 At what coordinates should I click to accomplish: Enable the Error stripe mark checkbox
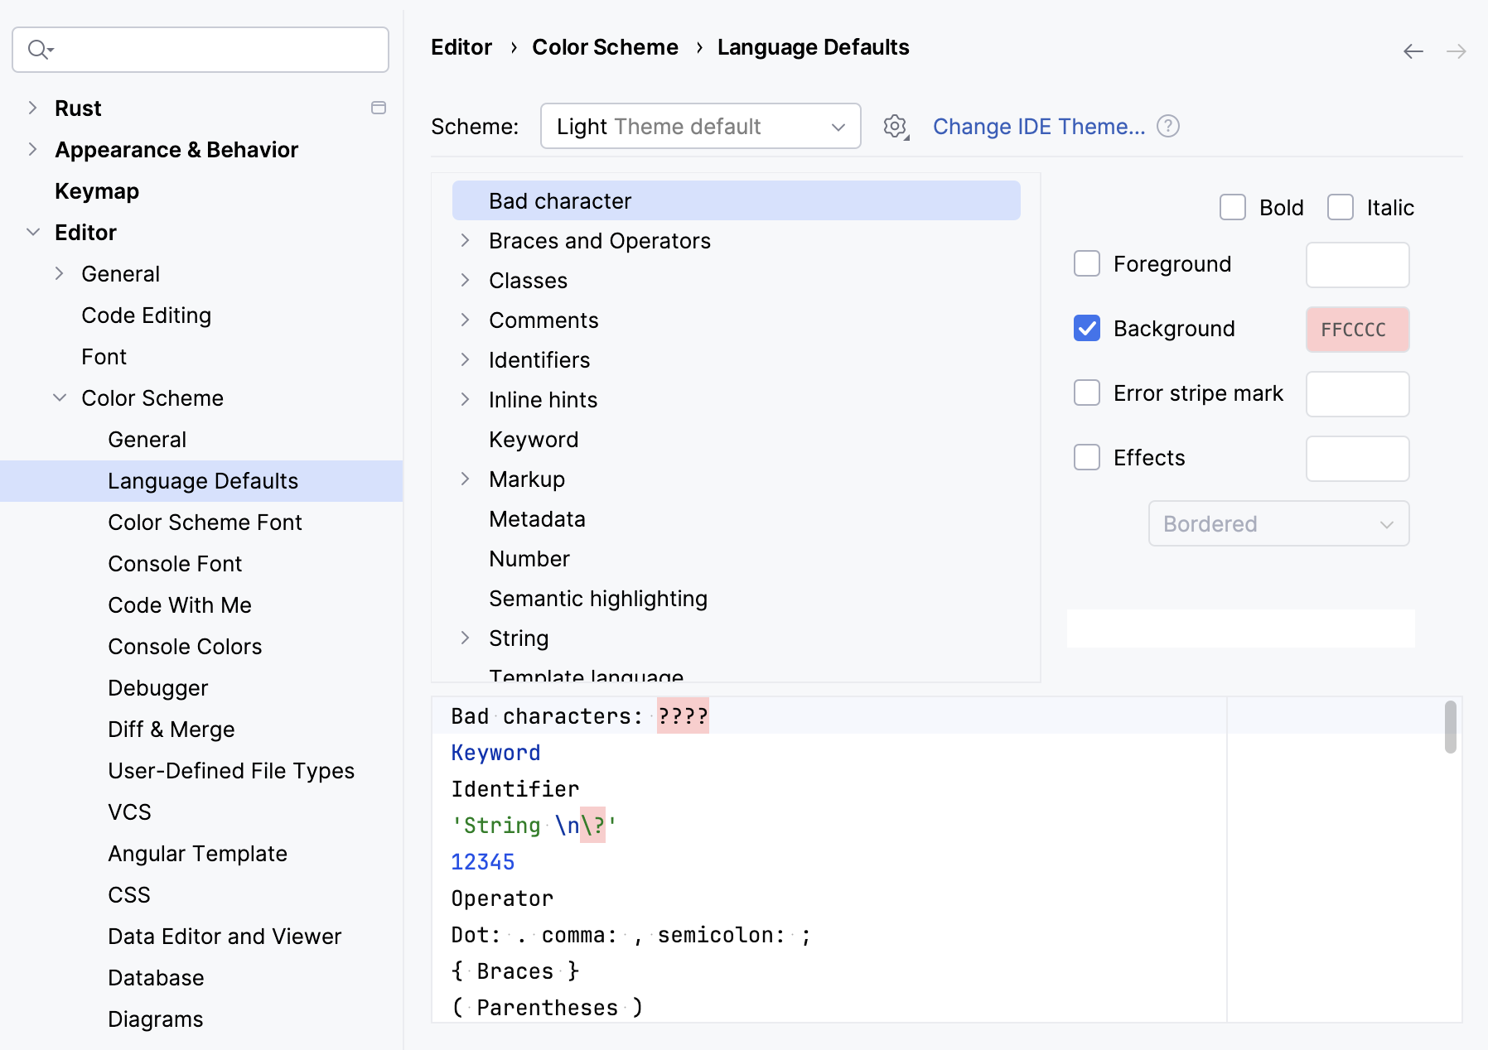coord(1086,393)
